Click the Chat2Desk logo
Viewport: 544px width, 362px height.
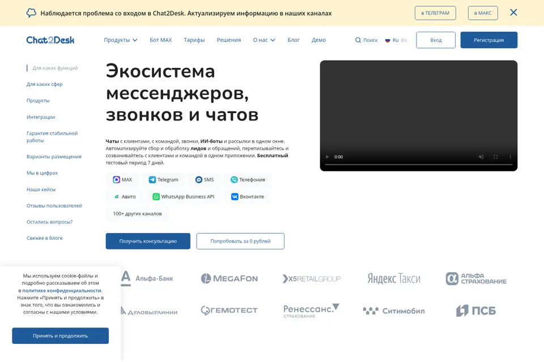coord(50,40)
